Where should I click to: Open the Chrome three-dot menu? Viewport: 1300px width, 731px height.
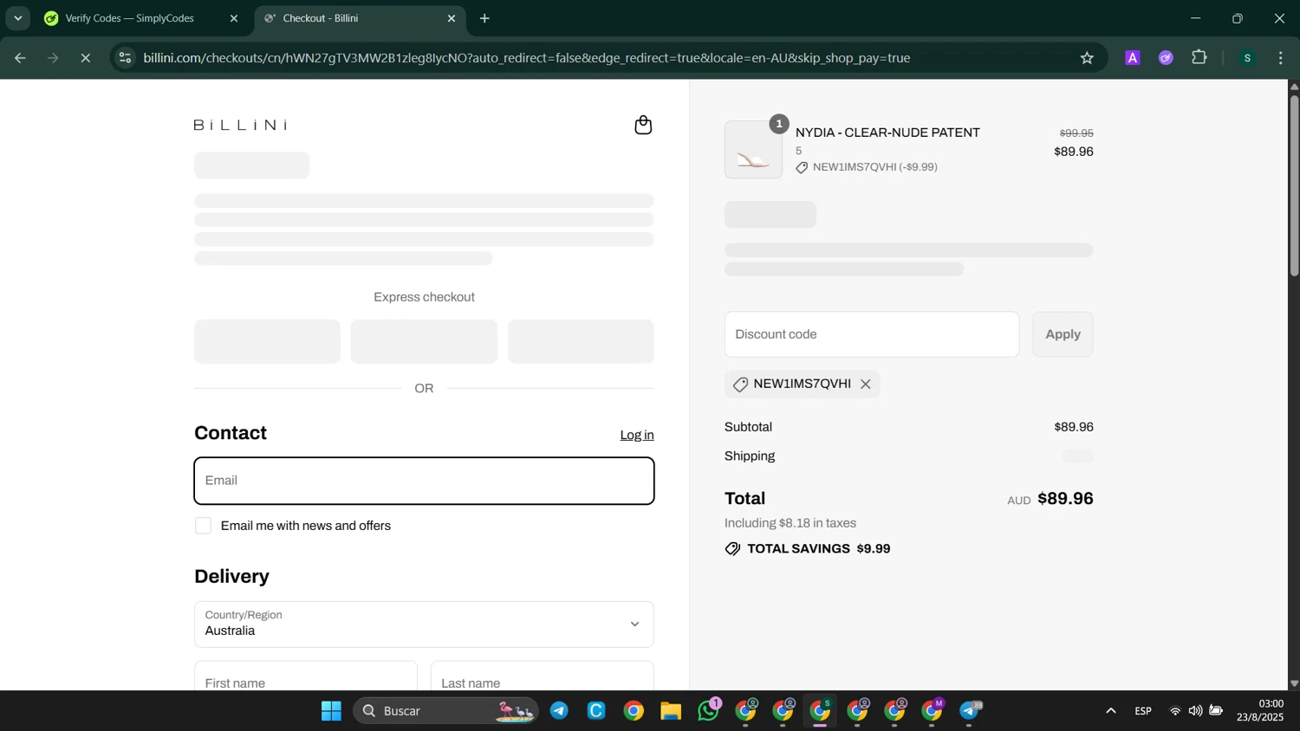[1281, 58]
